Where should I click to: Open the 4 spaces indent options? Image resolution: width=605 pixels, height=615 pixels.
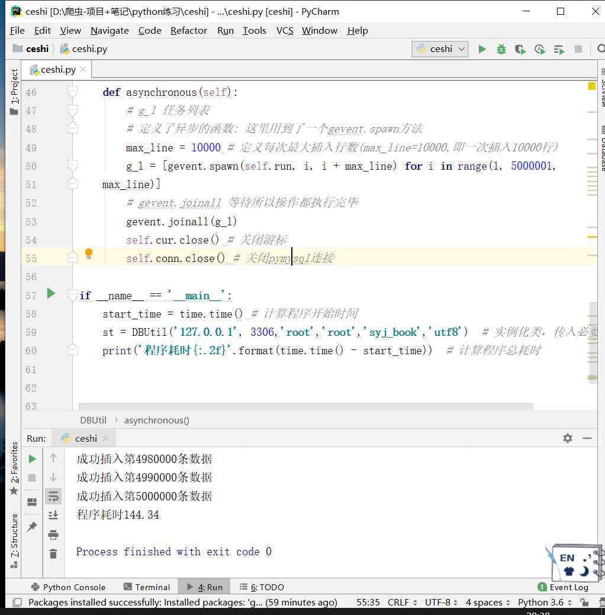tap(488, 603)
